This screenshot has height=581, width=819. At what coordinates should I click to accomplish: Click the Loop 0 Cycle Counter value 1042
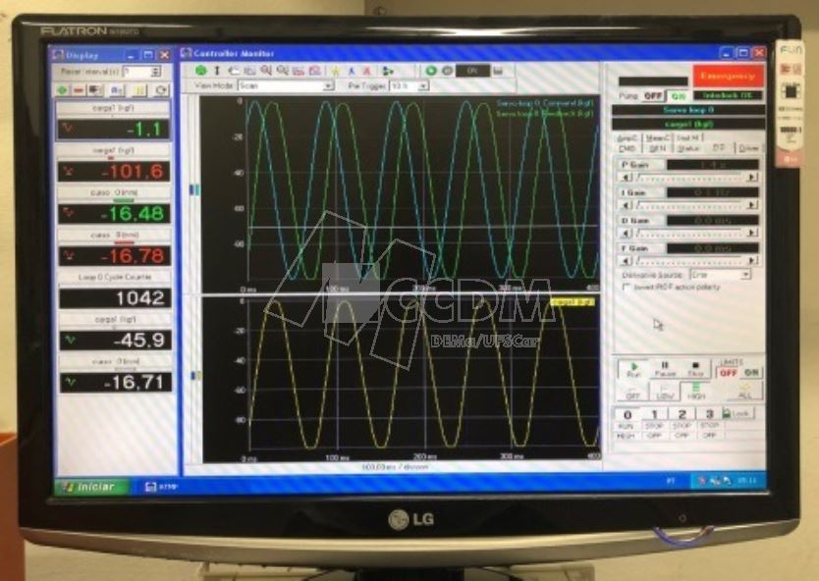116,298
